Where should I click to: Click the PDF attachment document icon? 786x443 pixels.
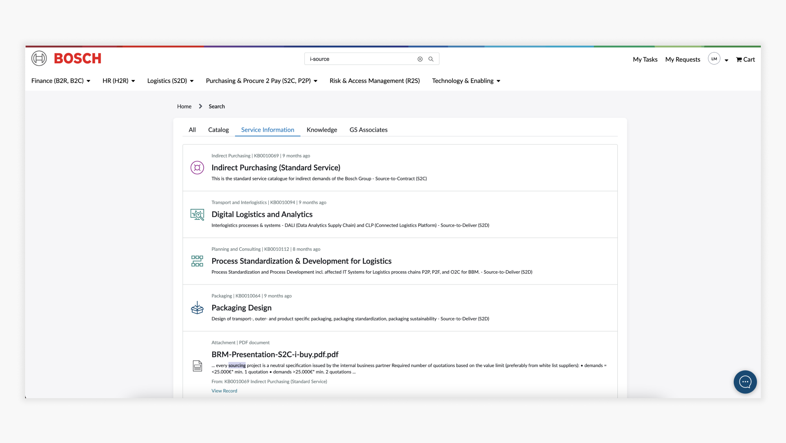click(x=197, y=366)
